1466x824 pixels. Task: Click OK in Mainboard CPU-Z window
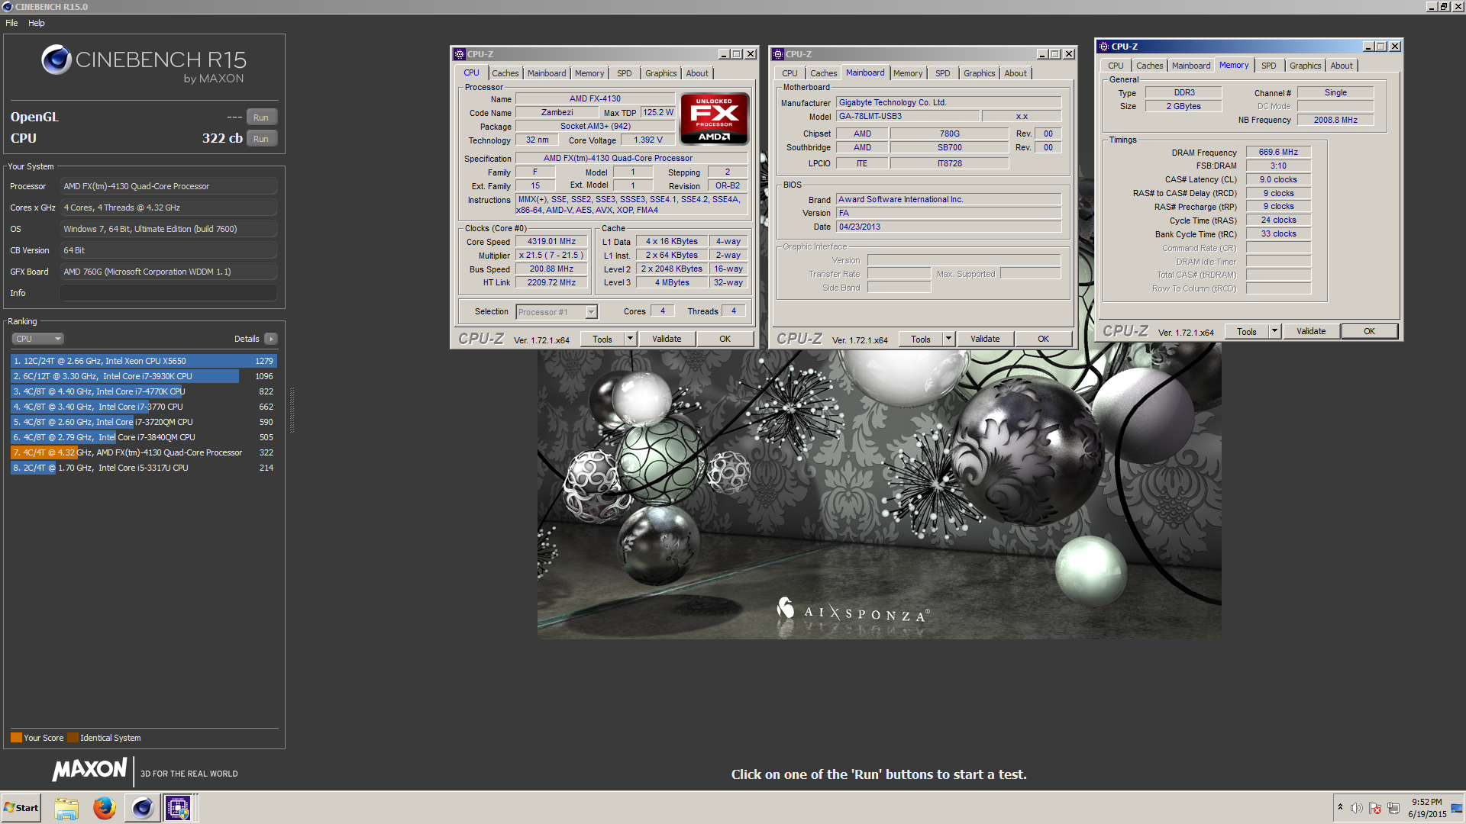[x=1043, y=339]
